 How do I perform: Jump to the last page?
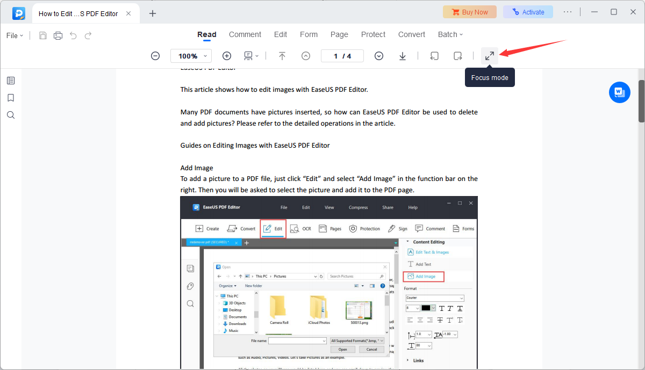point(403,56)
